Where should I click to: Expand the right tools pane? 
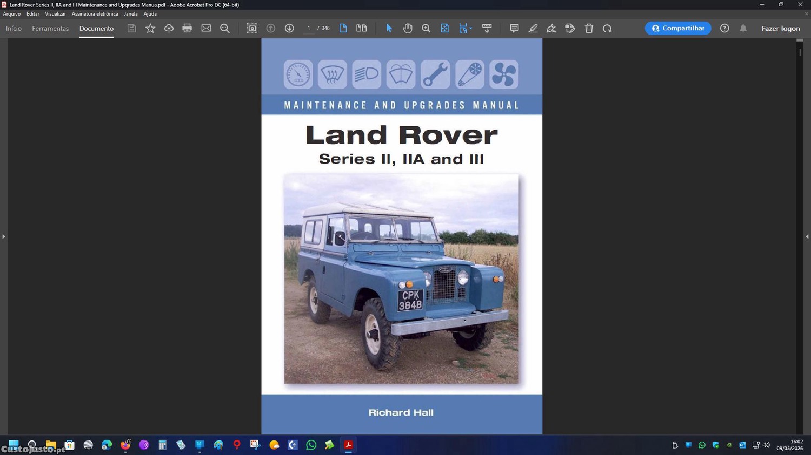pyautogui.click(x=807, y=236)
